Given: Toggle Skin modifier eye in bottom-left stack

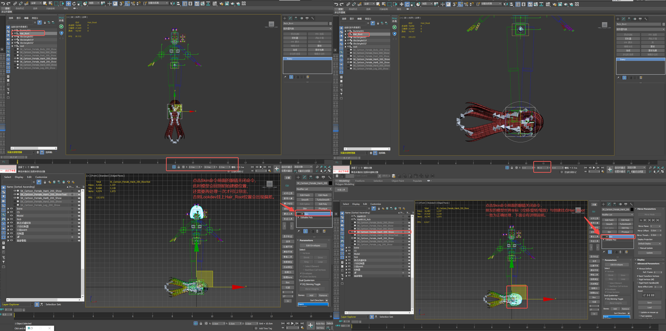Looking at the screenshot, I should [x=299, y=214].
